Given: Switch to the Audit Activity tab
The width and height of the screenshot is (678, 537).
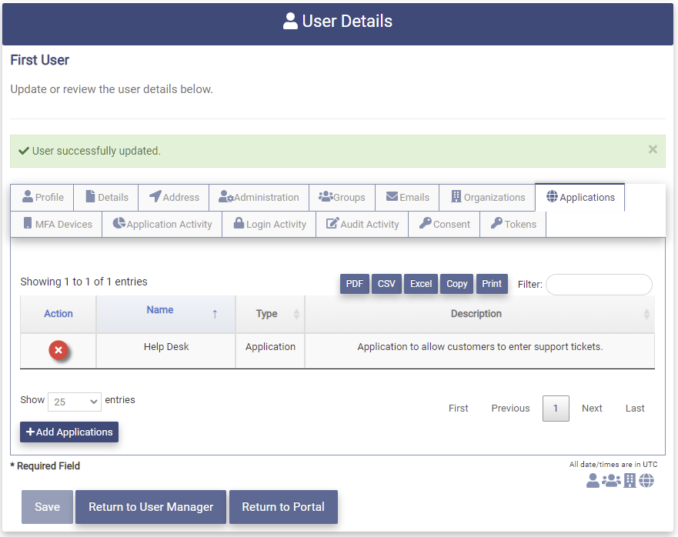Looking at the screenshot, I should coord(362,224).
